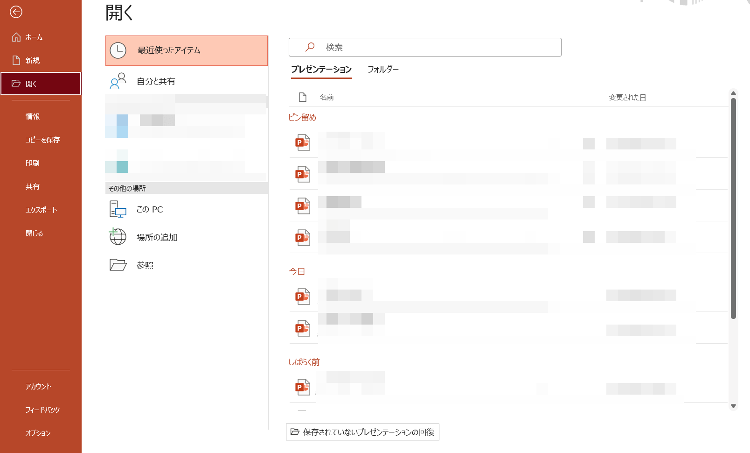Screen dimensions: 750x453
Task: Open the second presentation under 今日
Action: 303,328
